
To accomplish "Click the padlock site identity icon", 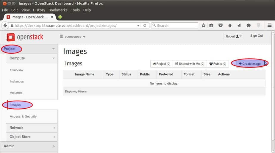I will [x=12, y=25].
